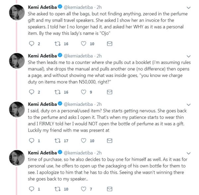
Task: Message the personal/used item tweet via envelope
Action: 109,141
